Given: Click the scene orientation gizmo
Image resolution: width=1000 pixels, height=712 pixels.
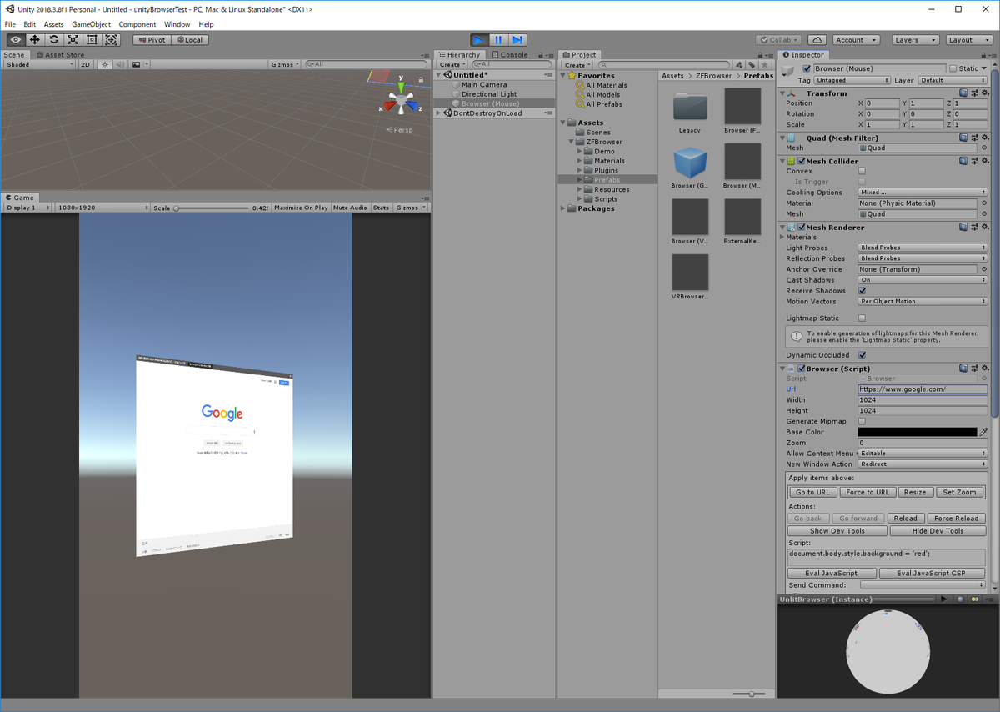Looking at the screenshot, I should coord(402,102).
